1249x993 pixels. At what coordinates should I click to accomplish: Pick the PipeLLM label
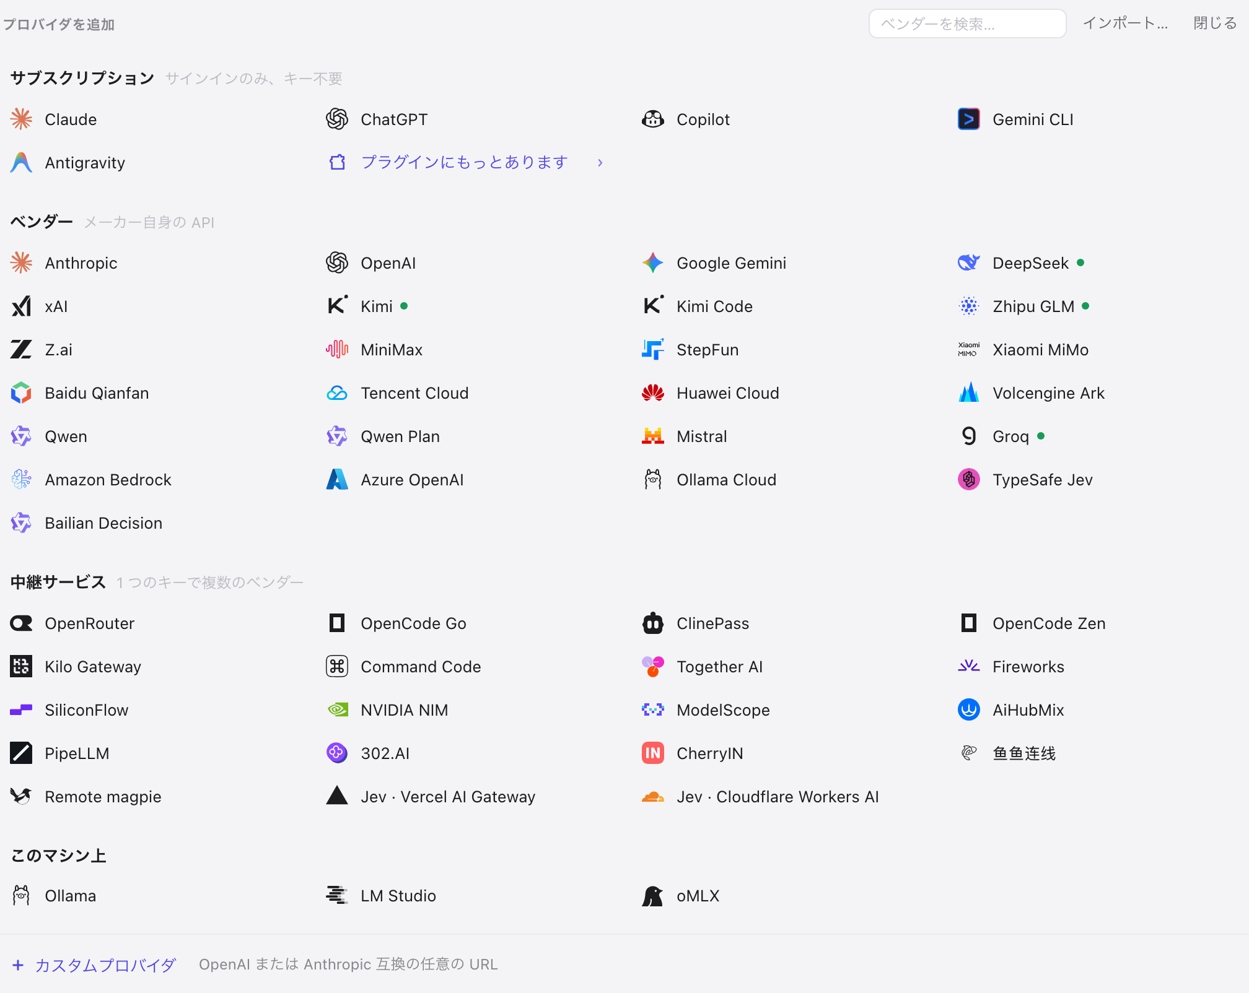(x=77, y=753)
